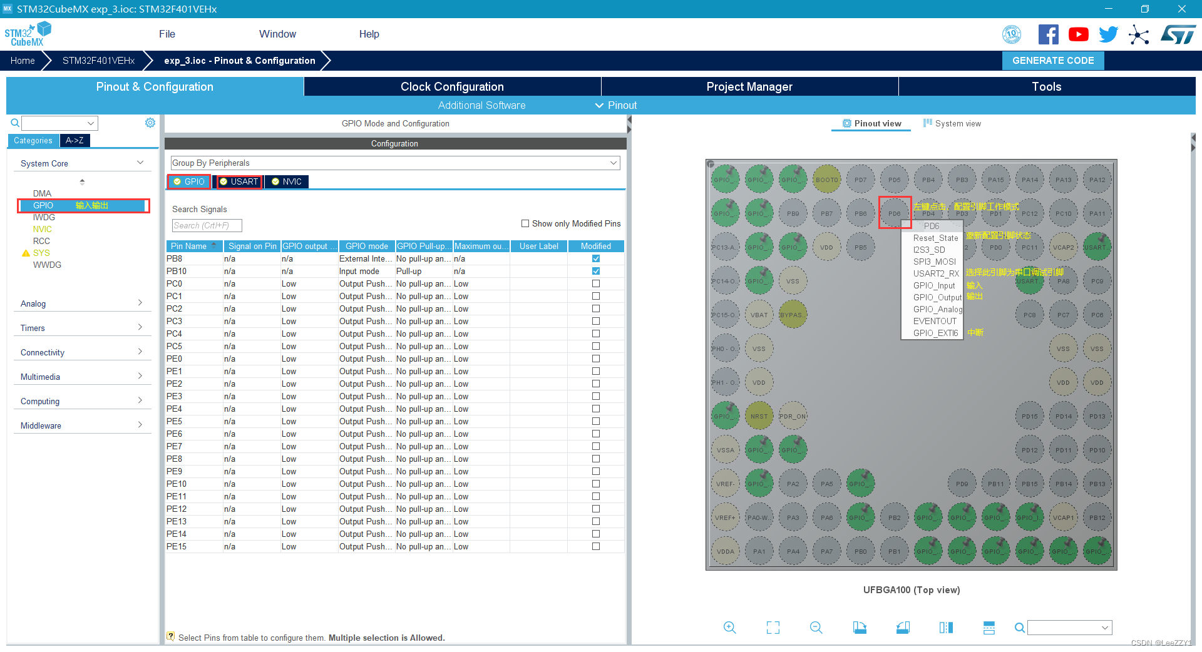Open the Pinout dropdown menu

point(616,105)
